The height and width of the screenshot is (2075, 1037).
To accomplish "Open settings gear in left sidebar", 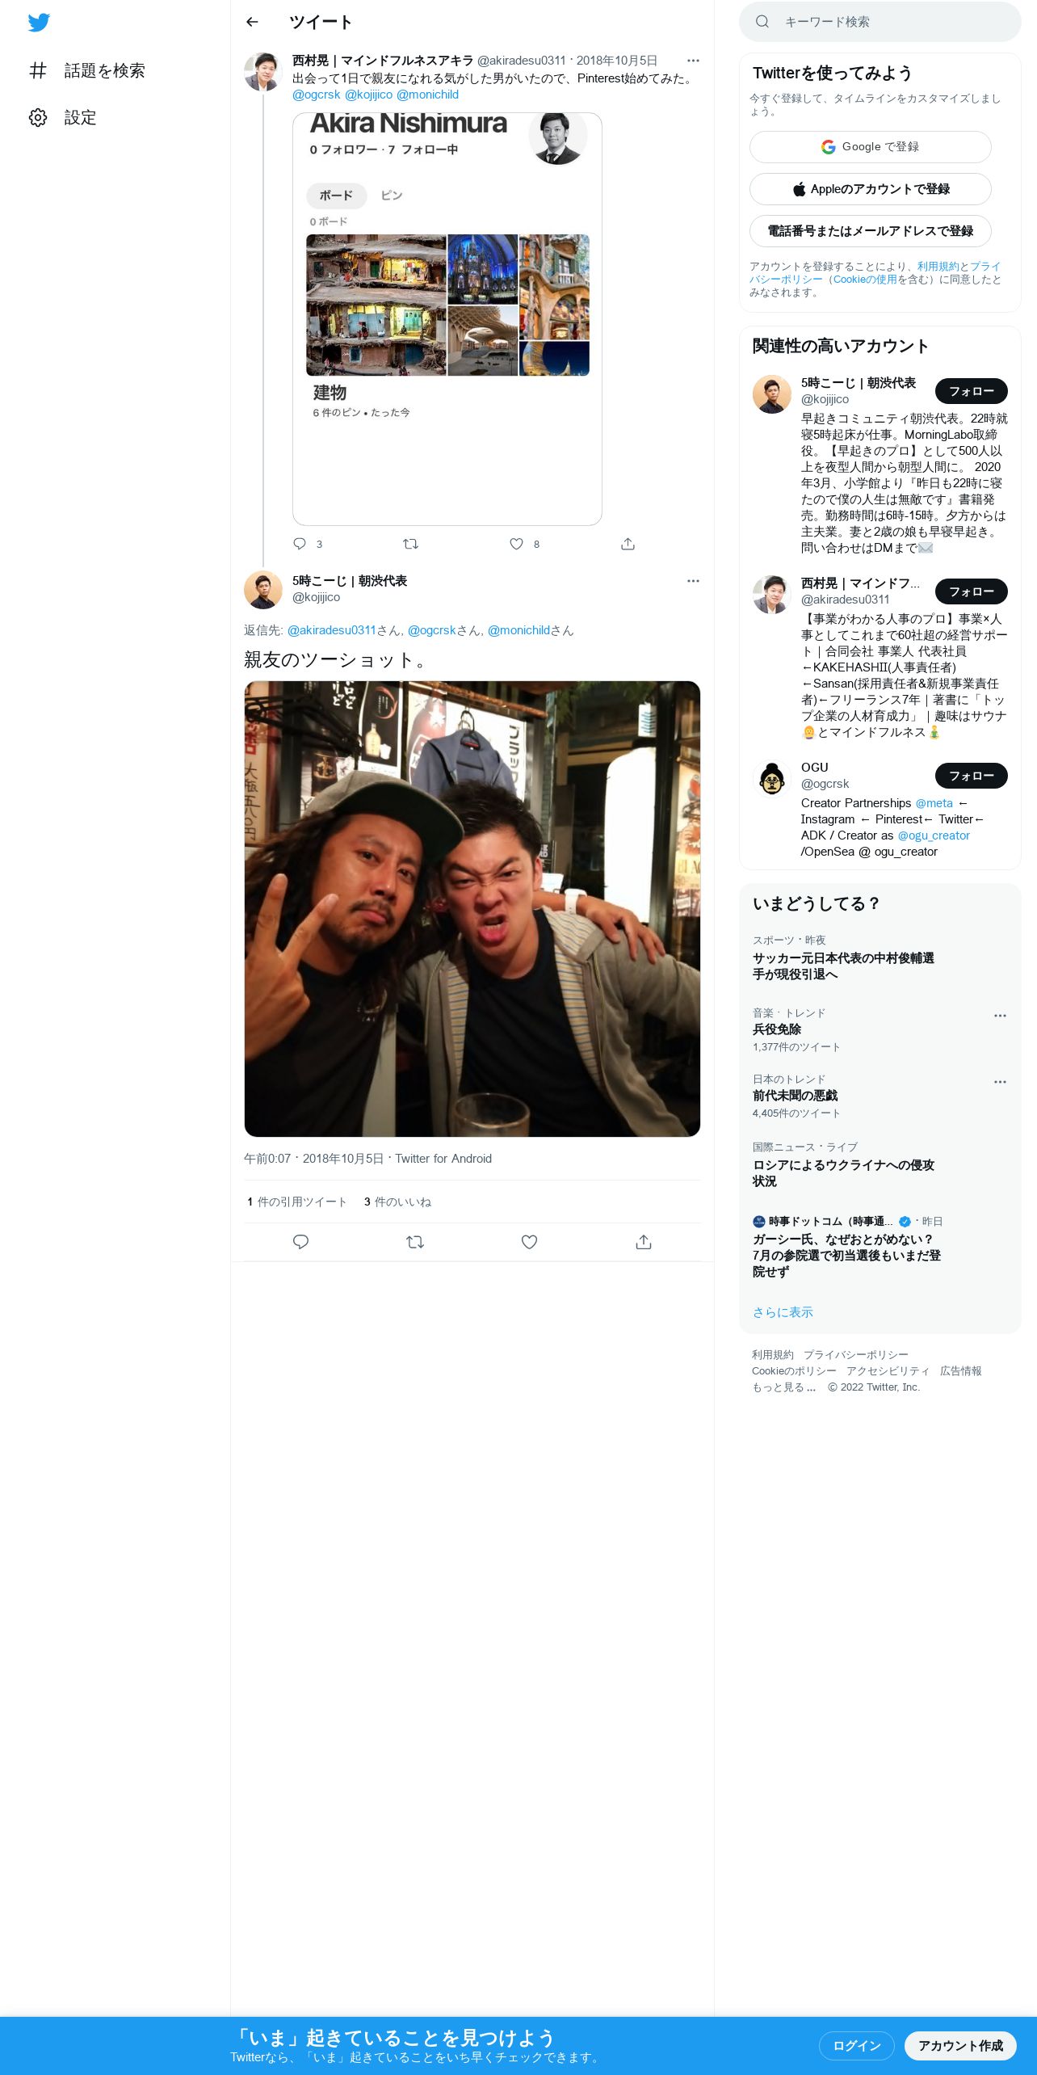I will pos(38,118).
